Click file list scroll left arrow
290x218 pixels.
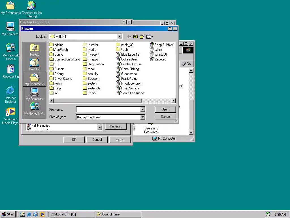[x=52, y=101]
